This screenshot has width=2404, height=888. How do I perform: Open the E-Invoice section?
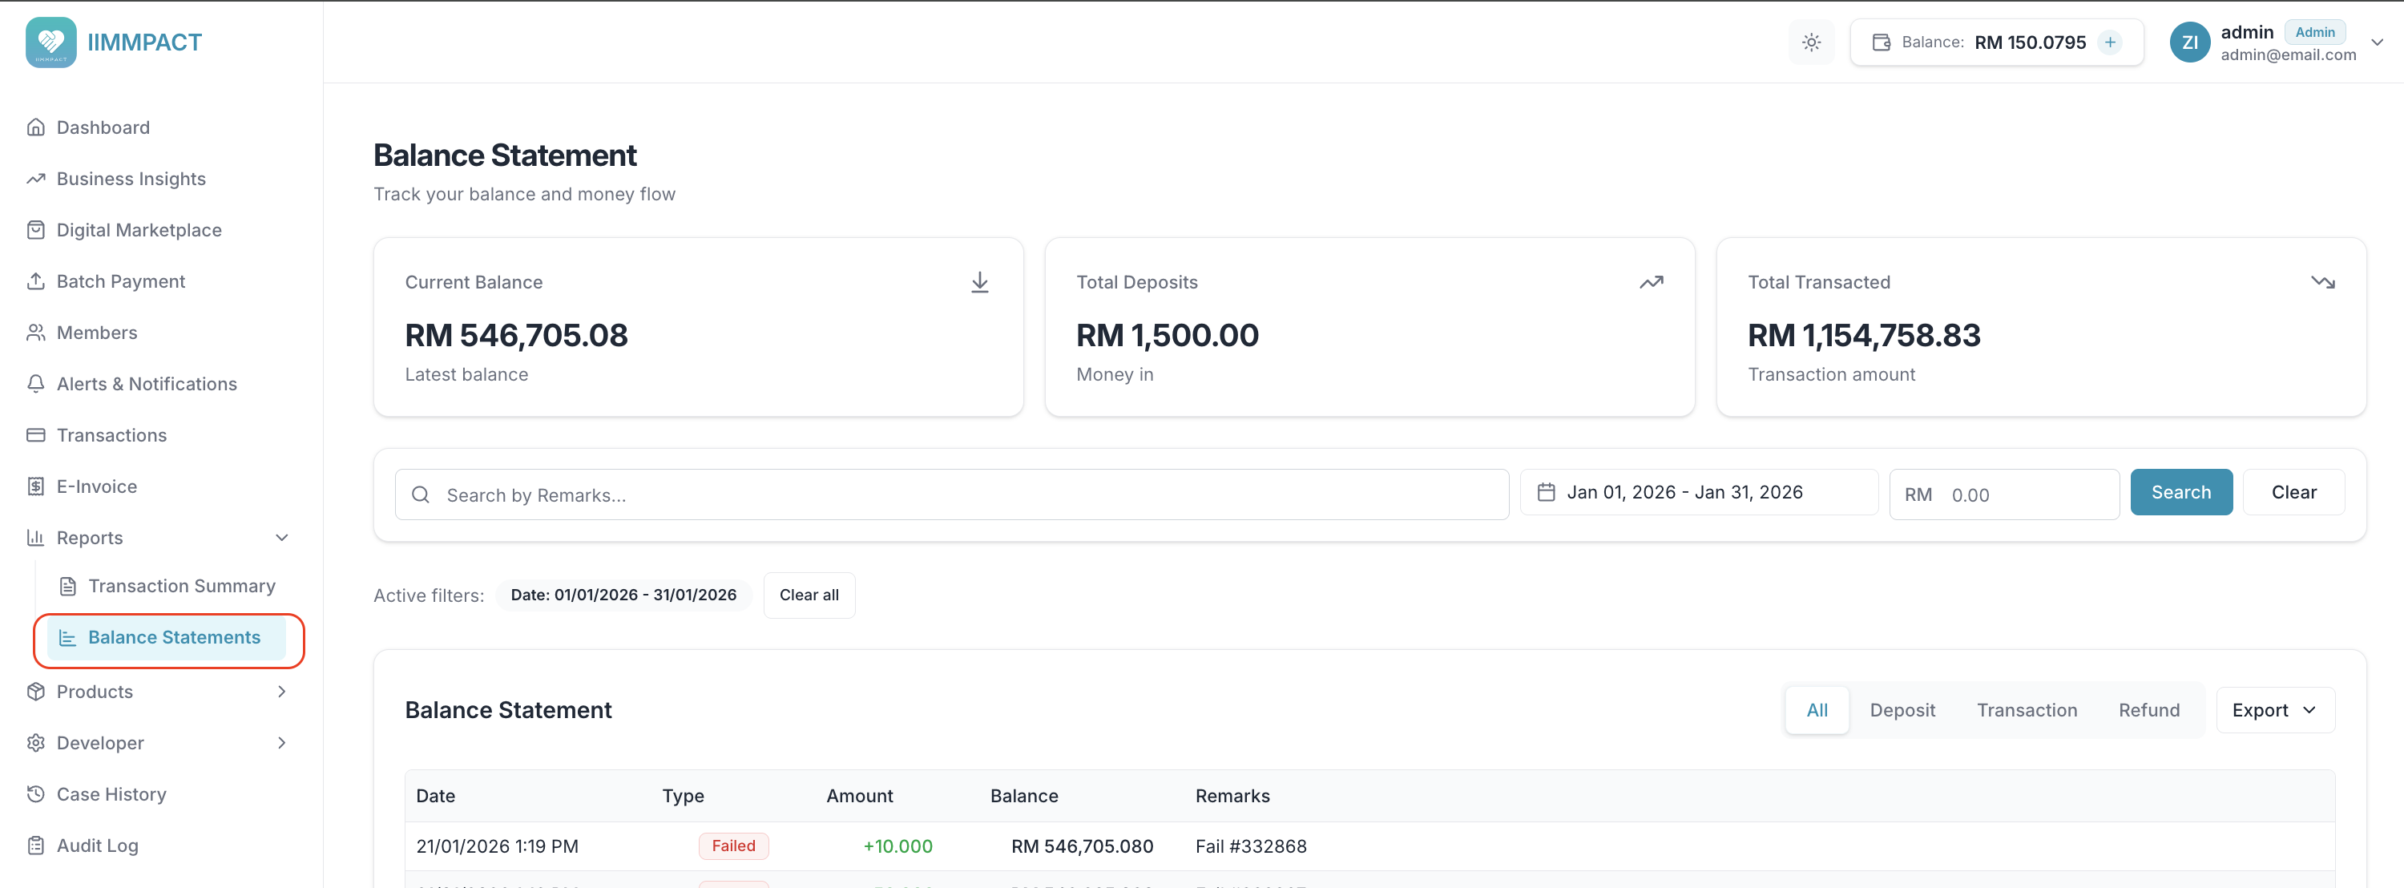click(x=96, y=486)
